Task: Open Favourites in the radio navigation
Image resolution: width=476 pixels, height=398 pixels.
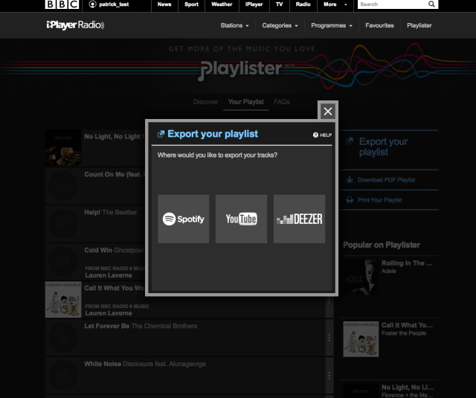Action: (x=379, y=25)
